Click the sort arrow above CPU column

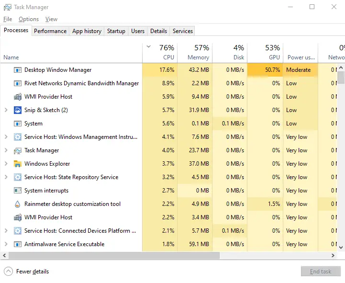149,47
